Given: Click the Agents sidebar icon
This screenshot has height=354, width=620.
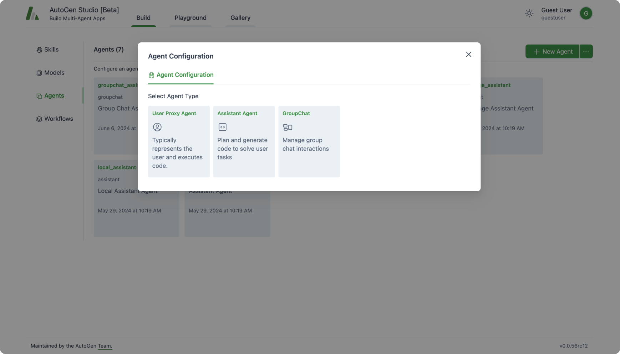Looking at the screenshot, I should pos(39,96).
